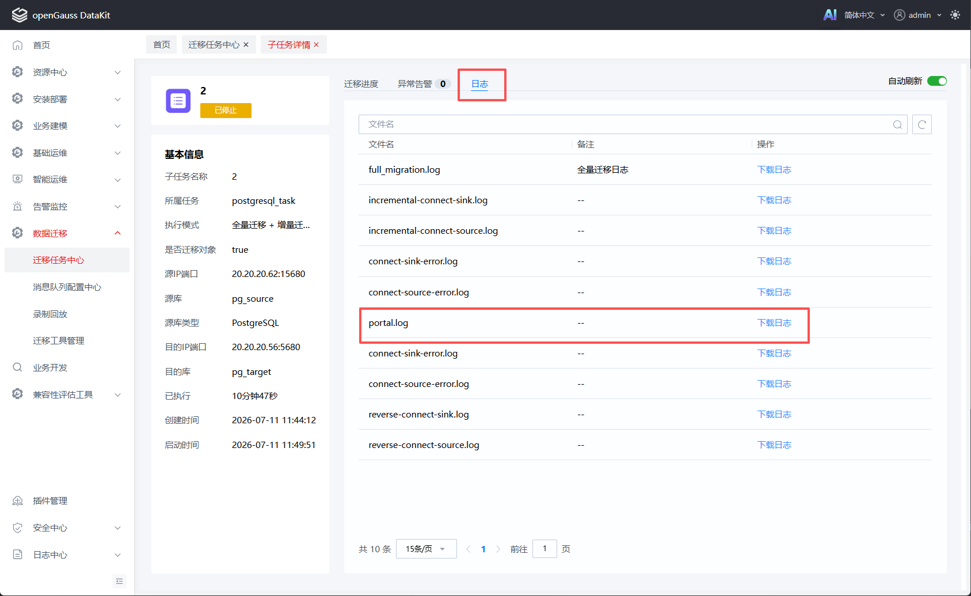Switch to the 迁移进度 tab
Image resolution: width=971 pixels, height=596 pixels.
point(361,84)
